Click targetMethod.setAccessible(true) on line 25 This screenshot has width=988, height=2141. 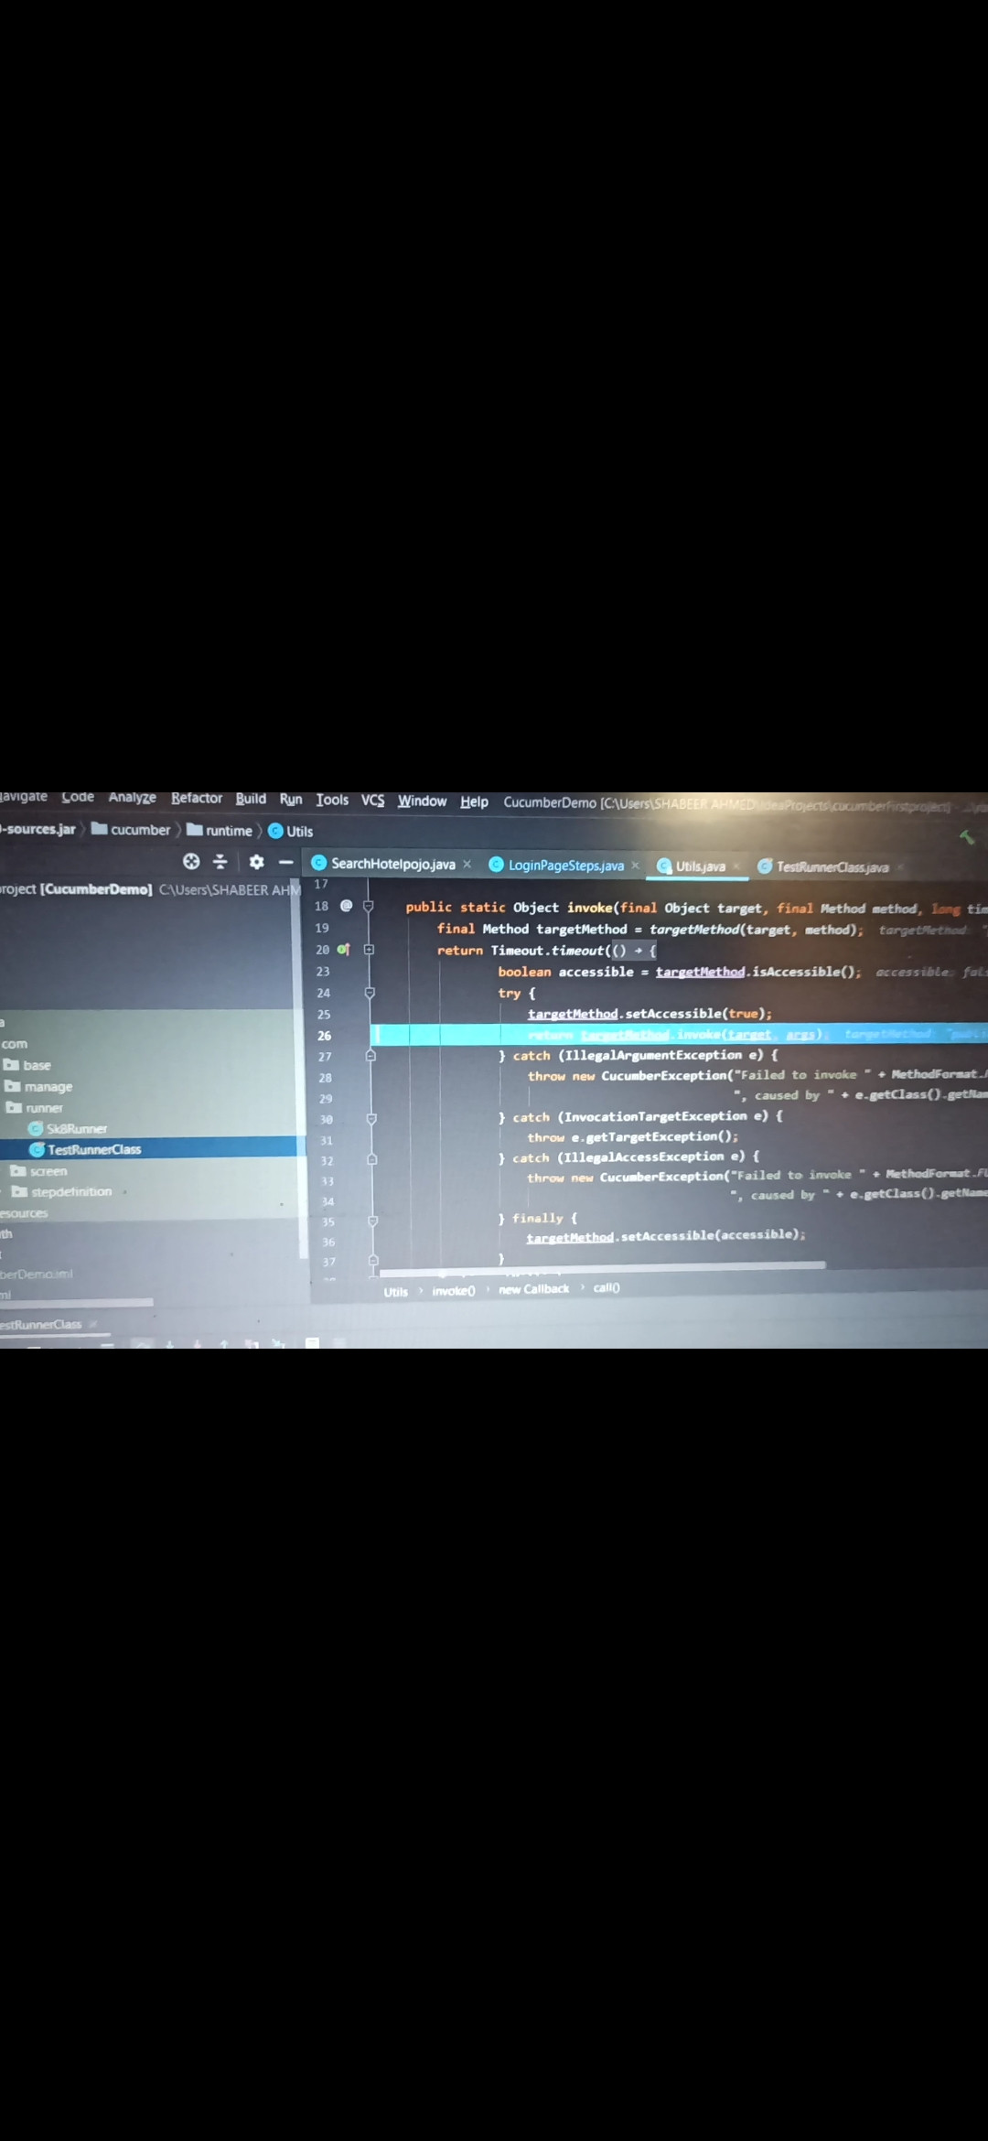(650, 1014)
